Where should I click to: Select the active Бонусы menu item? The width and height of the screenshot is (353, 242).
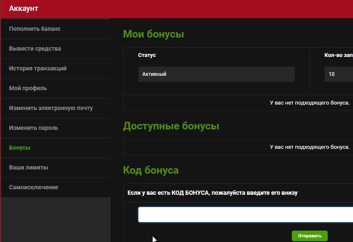pyautogui.click(x=19, y=148)
